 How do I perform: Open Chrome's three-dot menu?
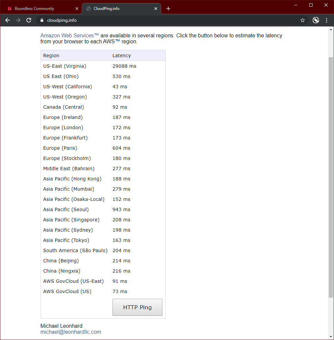pyautogui.click(x=326, y=20)
